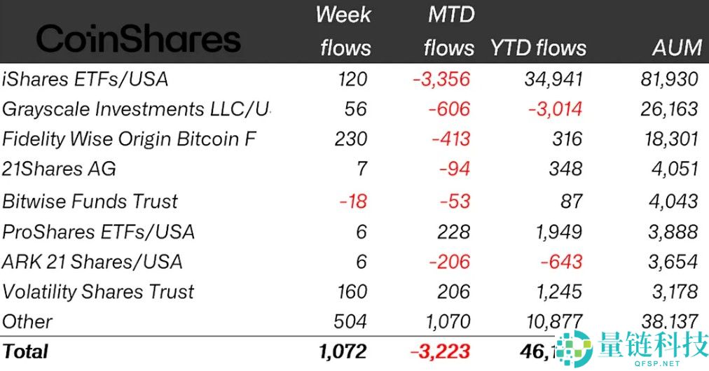Viewport: 709px width, 371px height.
Task: Click the Volatility Shares Trust row label
Action: pos(98,291)
